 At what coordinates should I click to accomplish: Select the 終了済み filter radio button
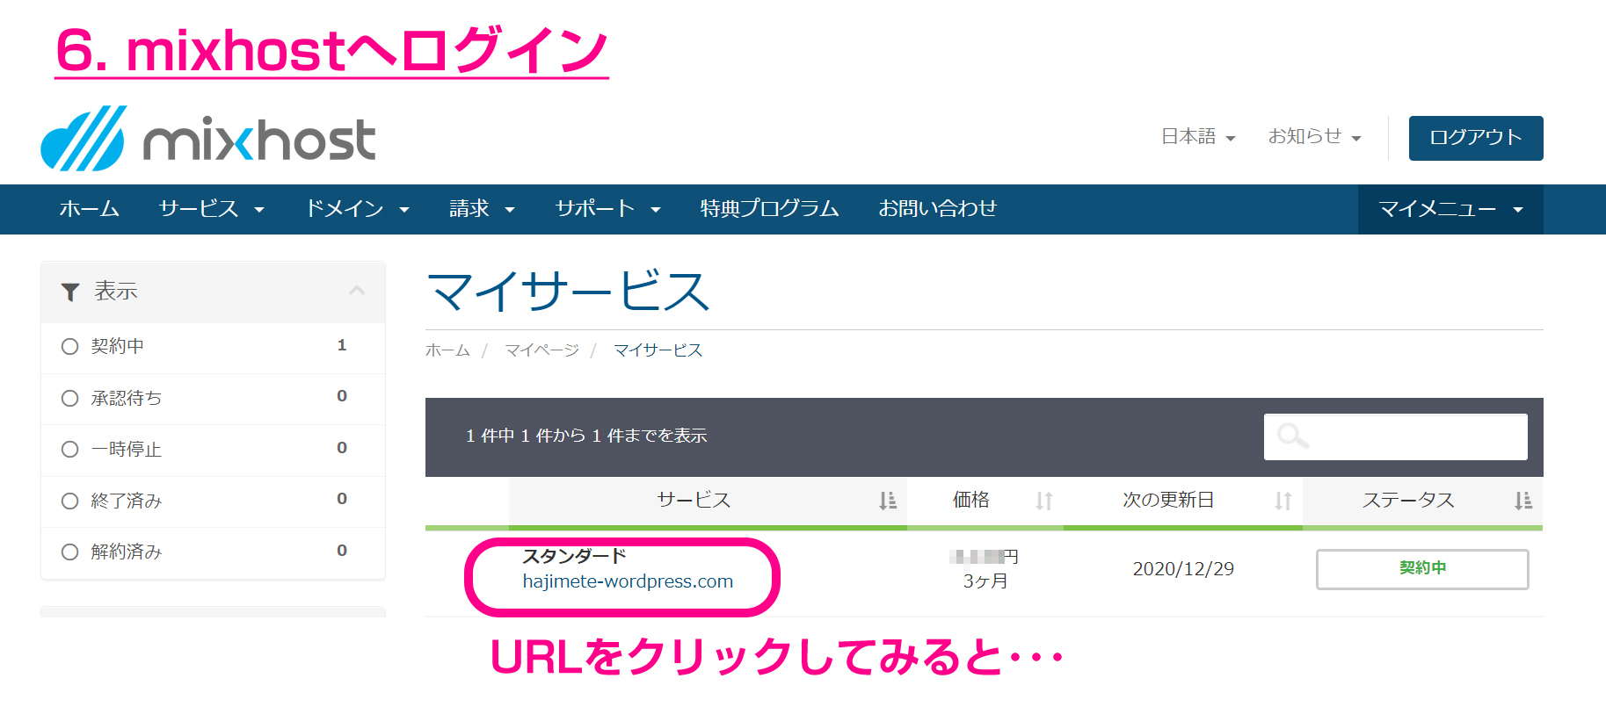[x=70, y=501]
